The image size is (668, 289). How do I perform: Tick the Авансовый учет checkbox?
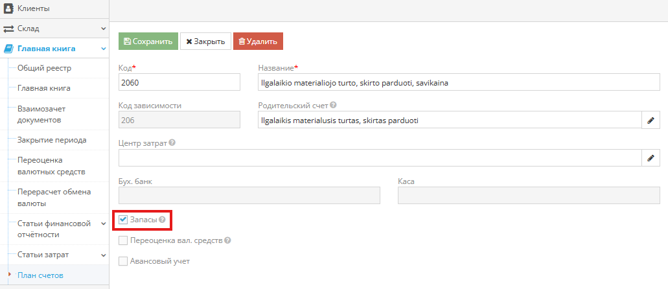tap(123, 262)
